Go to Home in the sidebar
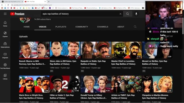This screenshot has height=103, width=184. [5, 24]
